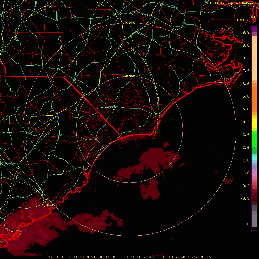Screen dimensions: 259x259
Task: Click the 7.4 value on color scale
Action: click(246, 71)
